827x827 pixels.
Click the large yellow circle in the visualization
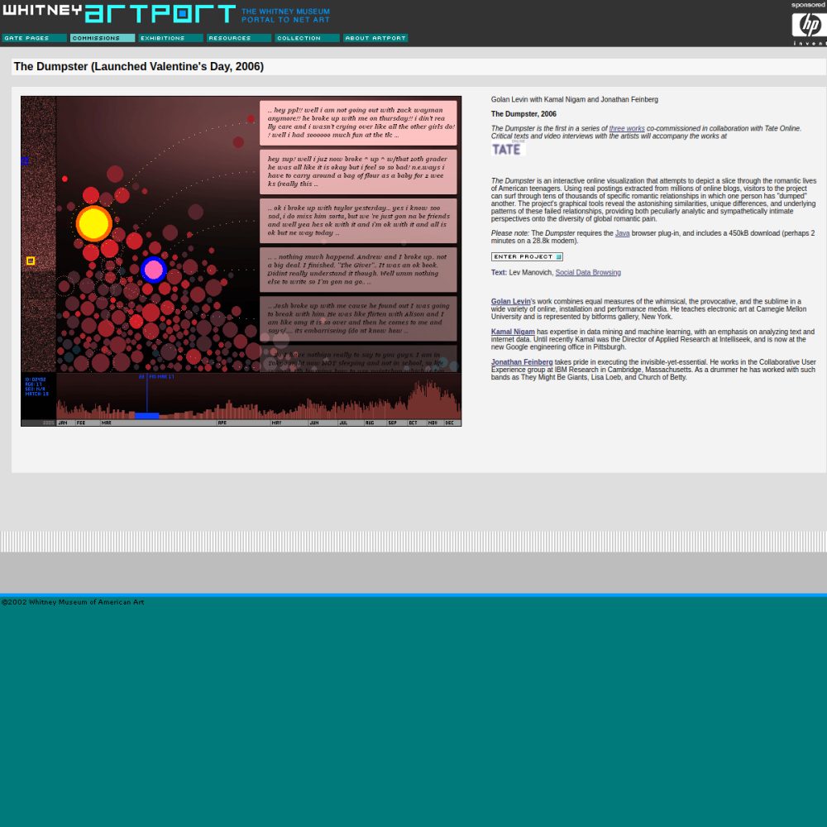[94, 223]
